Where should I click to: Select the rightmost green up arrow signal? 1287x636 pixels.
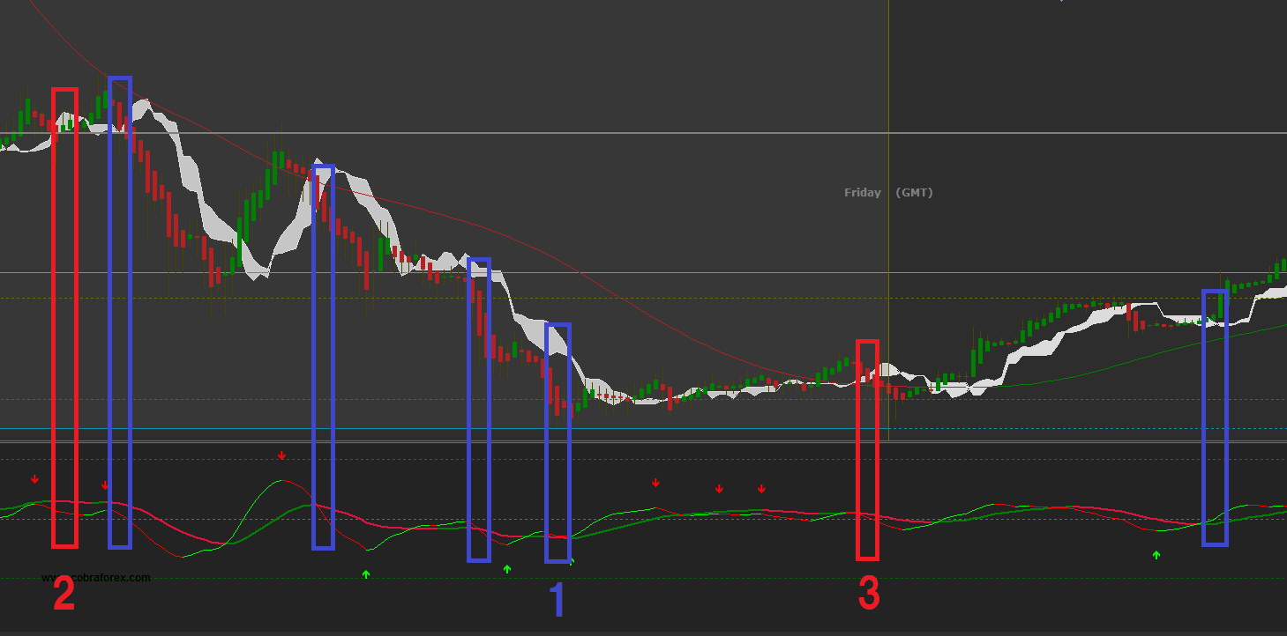[x=1156, y=555]
